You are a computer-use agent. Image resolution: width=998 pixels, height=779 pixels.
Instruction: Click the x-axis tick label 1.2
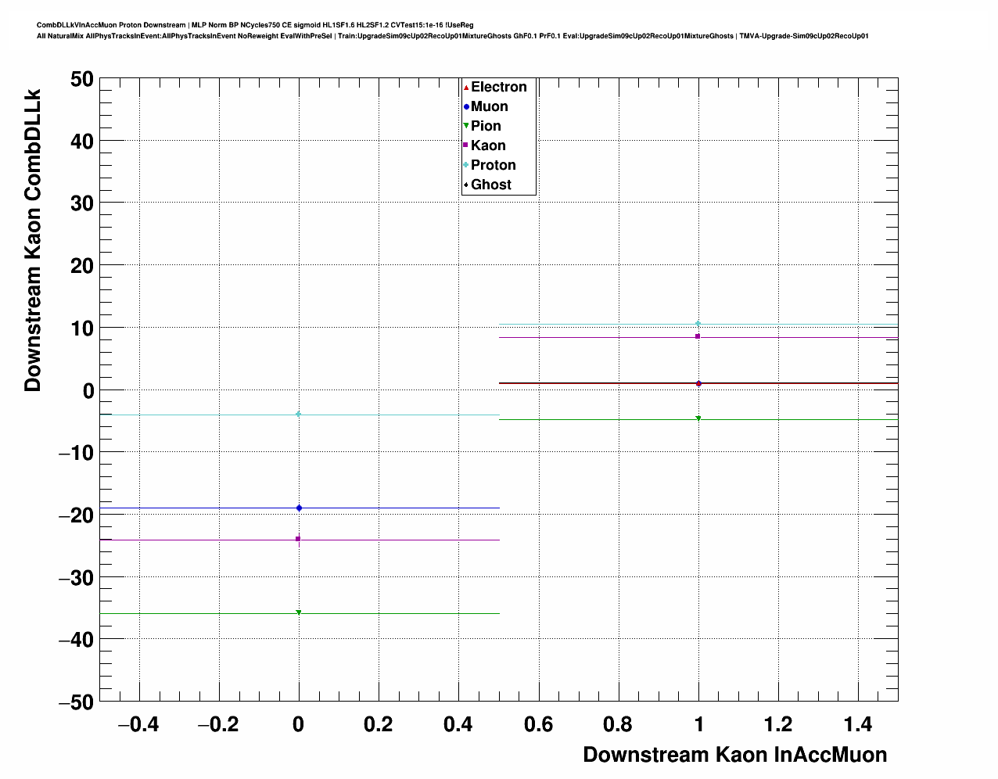click(x=778, y=725)
